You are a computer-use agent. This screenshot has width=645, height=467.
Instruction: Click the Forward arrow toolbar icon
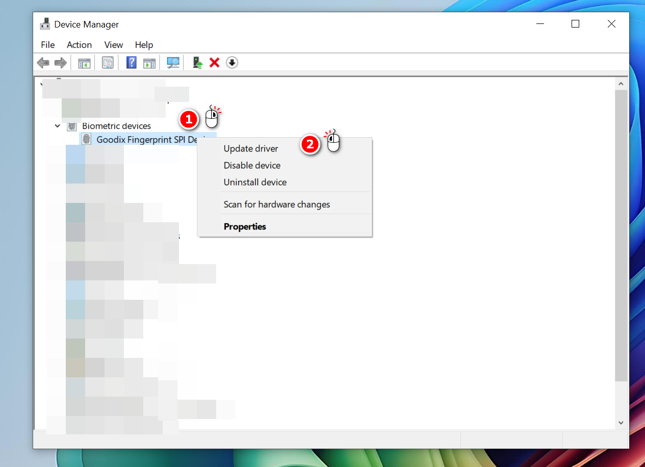[x=61, y=63]
